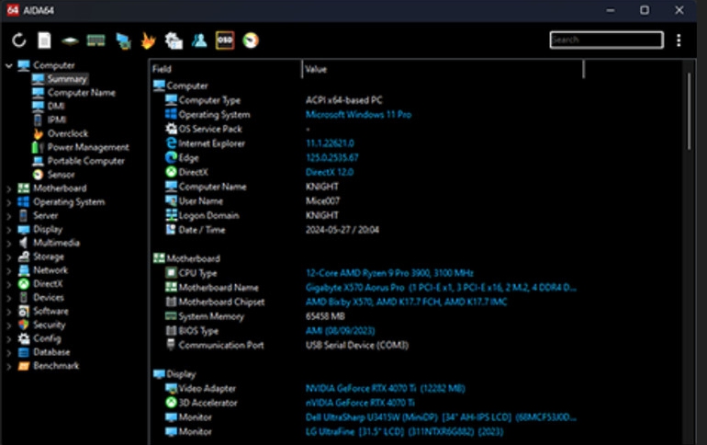
Task: Click in the Search field
Action: coord(606,40)
